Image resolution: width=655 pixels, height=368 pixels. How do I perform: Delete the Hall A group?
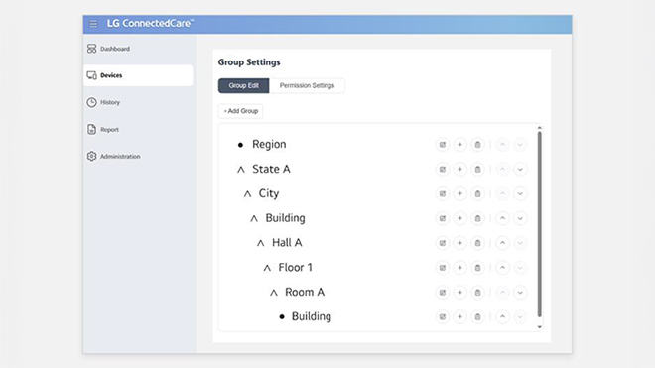point(477,243)
